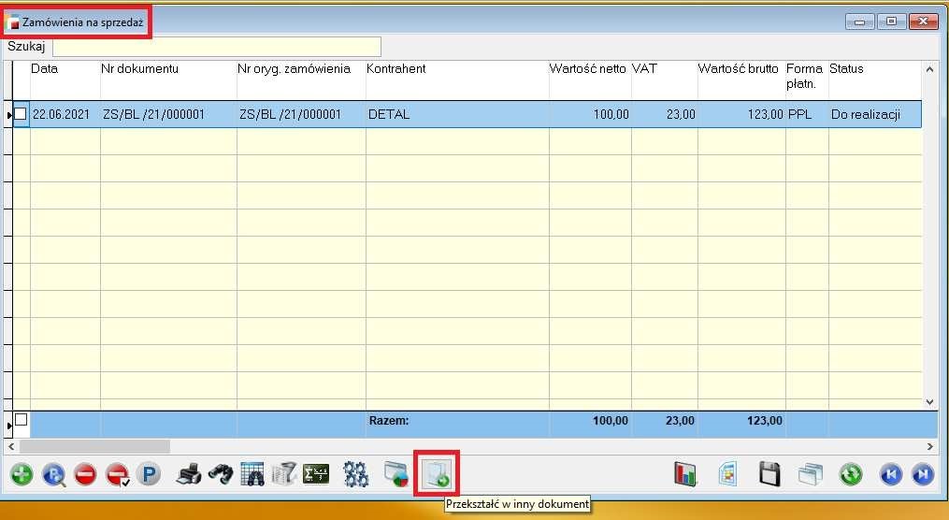Sort by the VAT column header
Screen dimensions: 949x520
644,68
